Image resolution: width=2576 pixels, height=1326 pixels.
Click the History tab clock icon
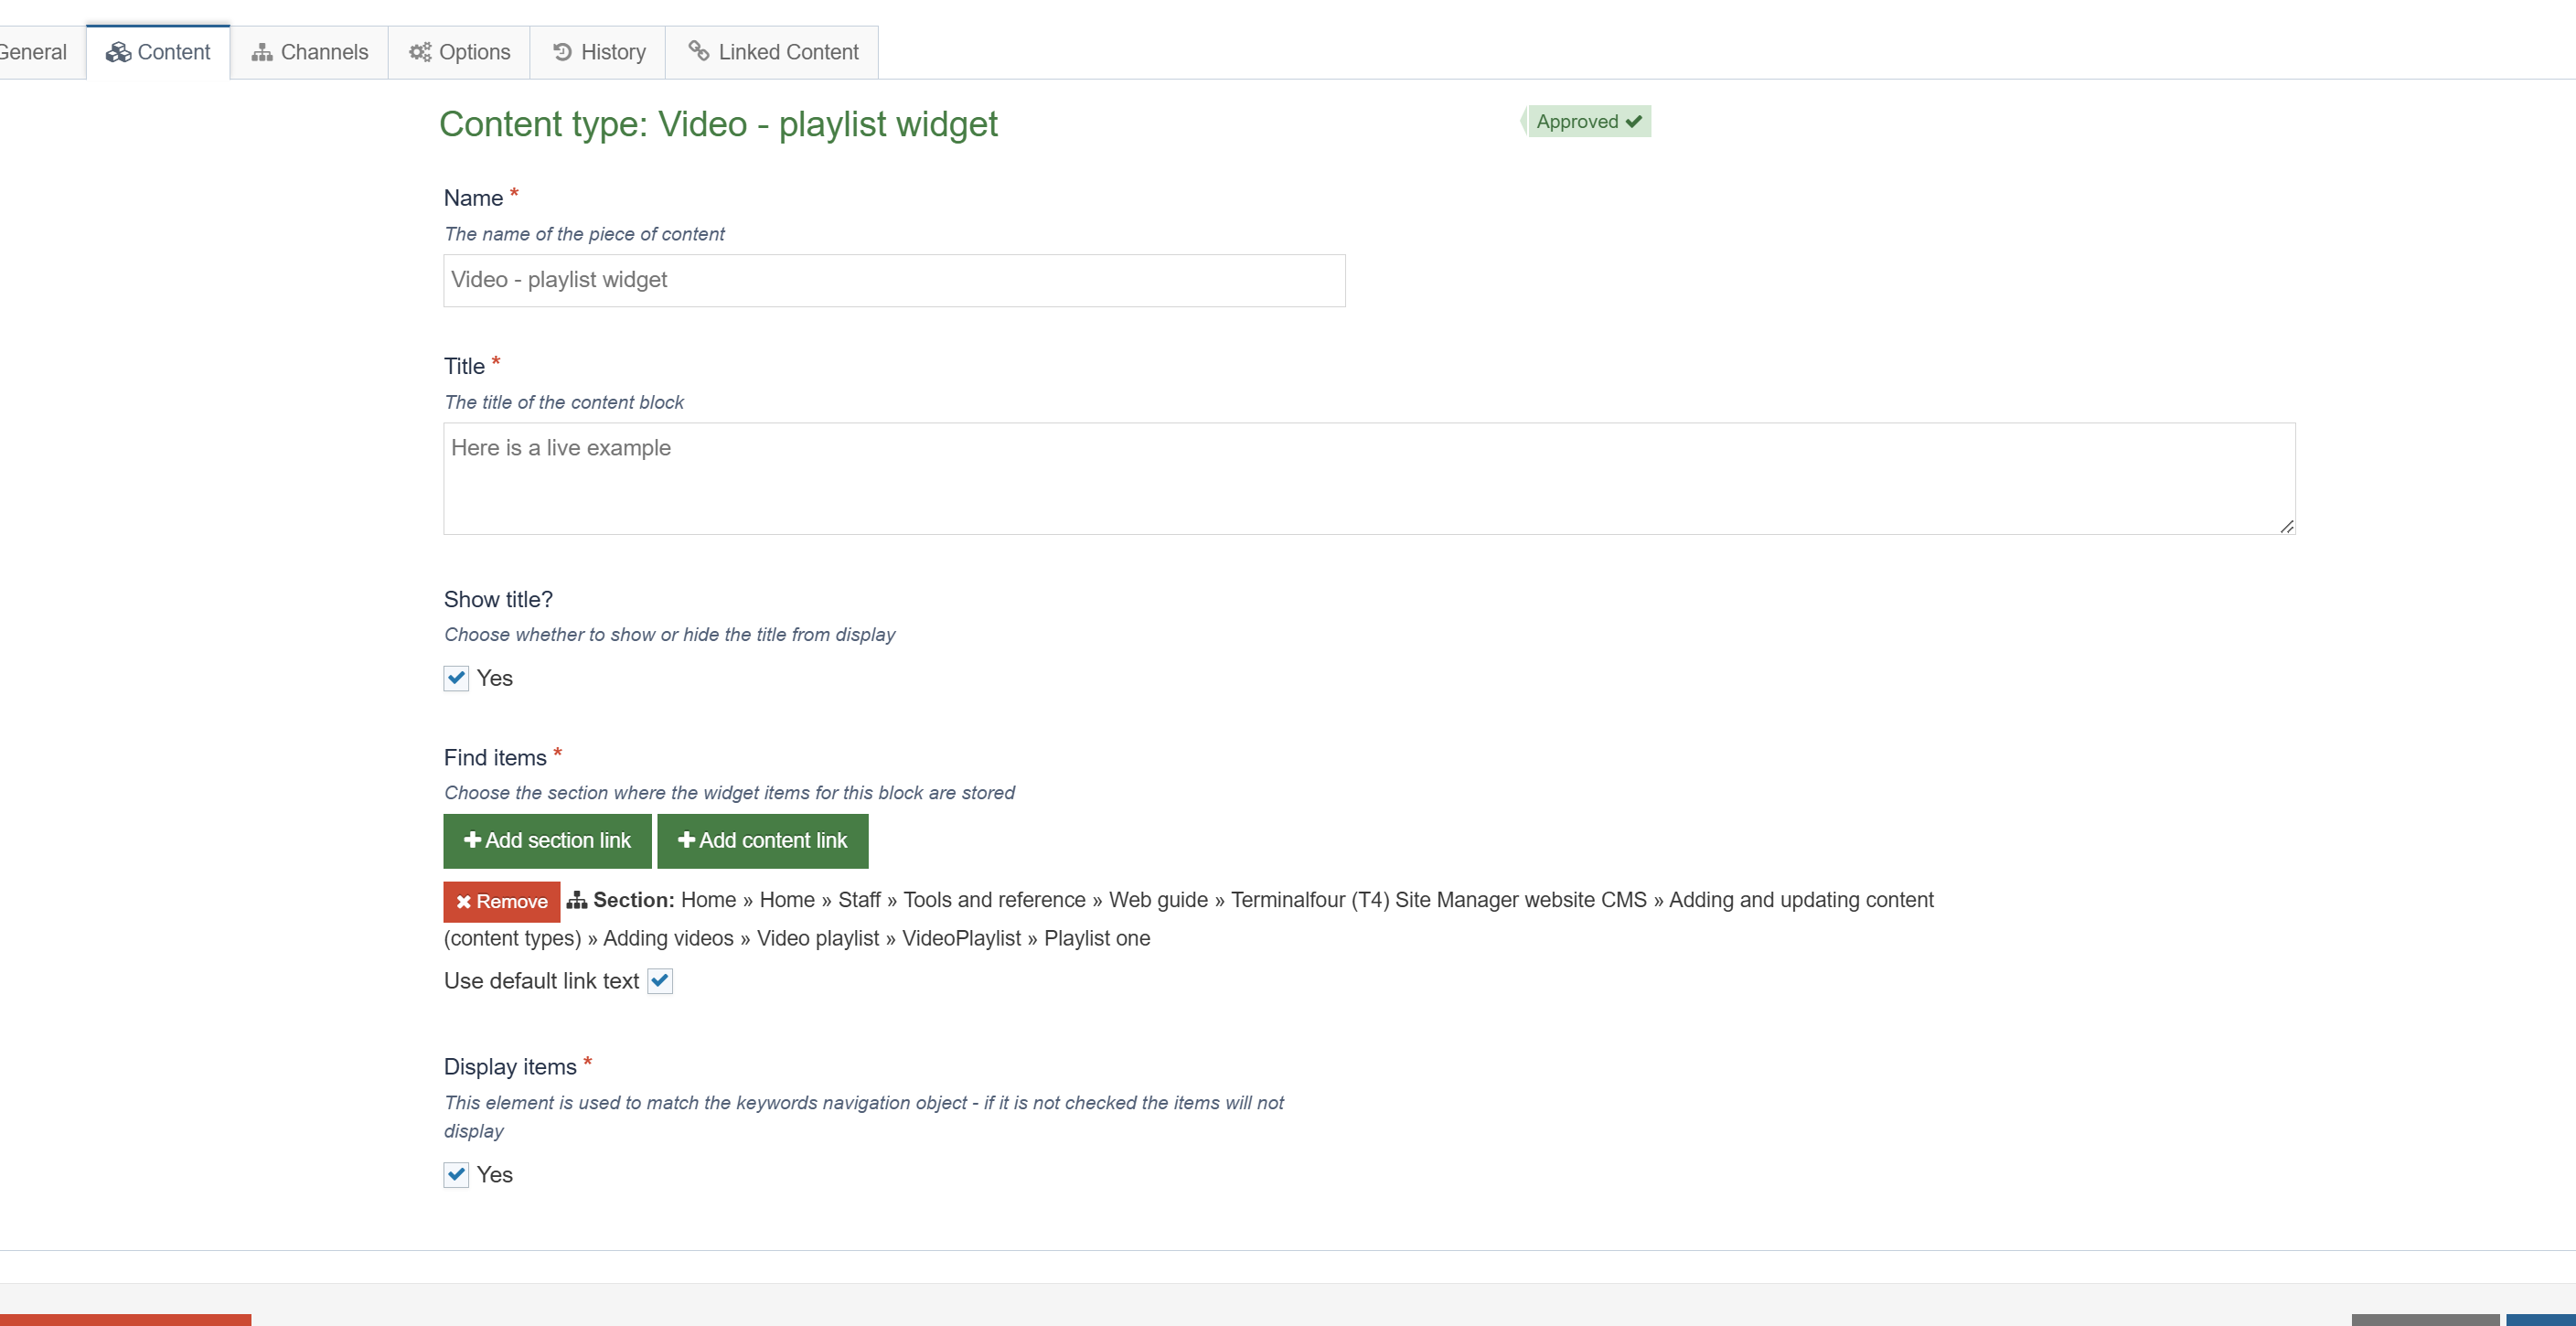pyautogui.click(x=562, y=52)
